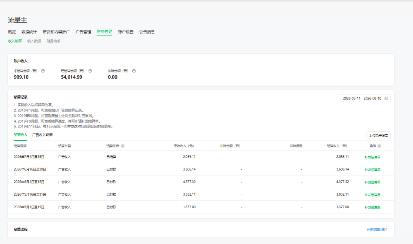Click original income 4,377.32
This screenshot has height=244, width=413.
(x=189, y=182)
